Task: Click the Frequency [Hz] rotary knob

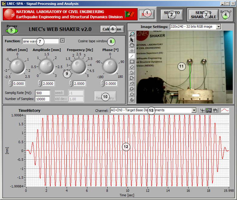Action: (78, 66)
